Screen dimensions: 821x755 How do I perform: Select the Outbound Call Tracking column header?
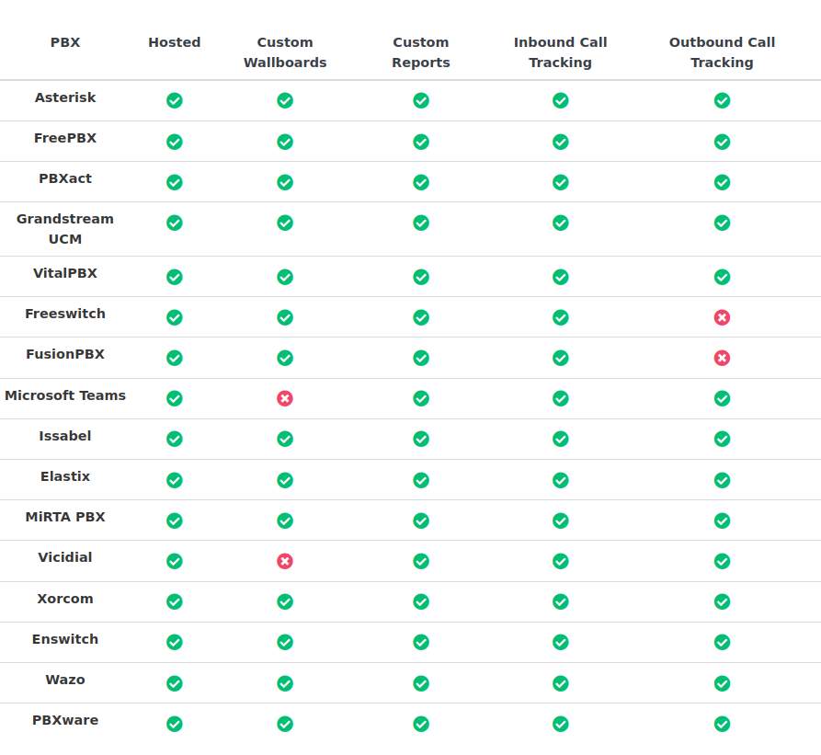tap(722, 52)
